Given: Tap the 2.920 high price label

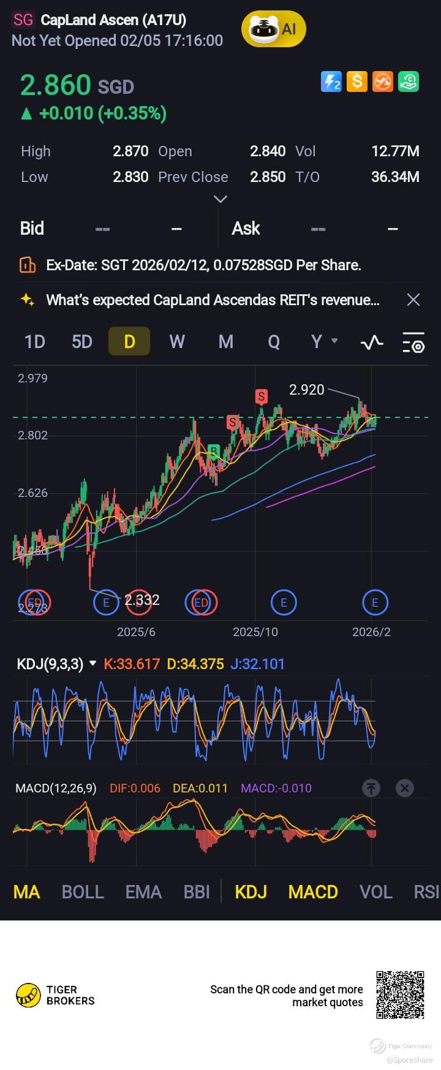Looking at the screenshot, I should 306,390.
